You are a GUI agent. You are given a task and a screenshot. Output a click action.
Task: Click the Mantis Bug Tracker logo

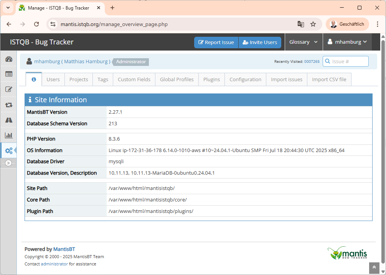click(x=347, y=253)
